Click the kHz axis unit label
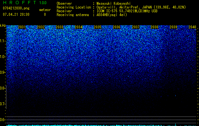Viewport: 199px width, 126px height. coord(3,26)
